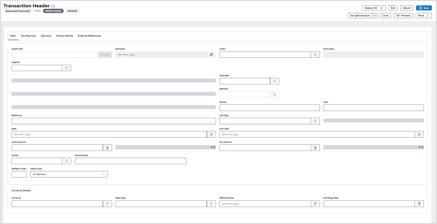The height and width of the screenshot is (224, 437).
Task: Open the Received date calendar picker
Action: (x=211, y=55)
